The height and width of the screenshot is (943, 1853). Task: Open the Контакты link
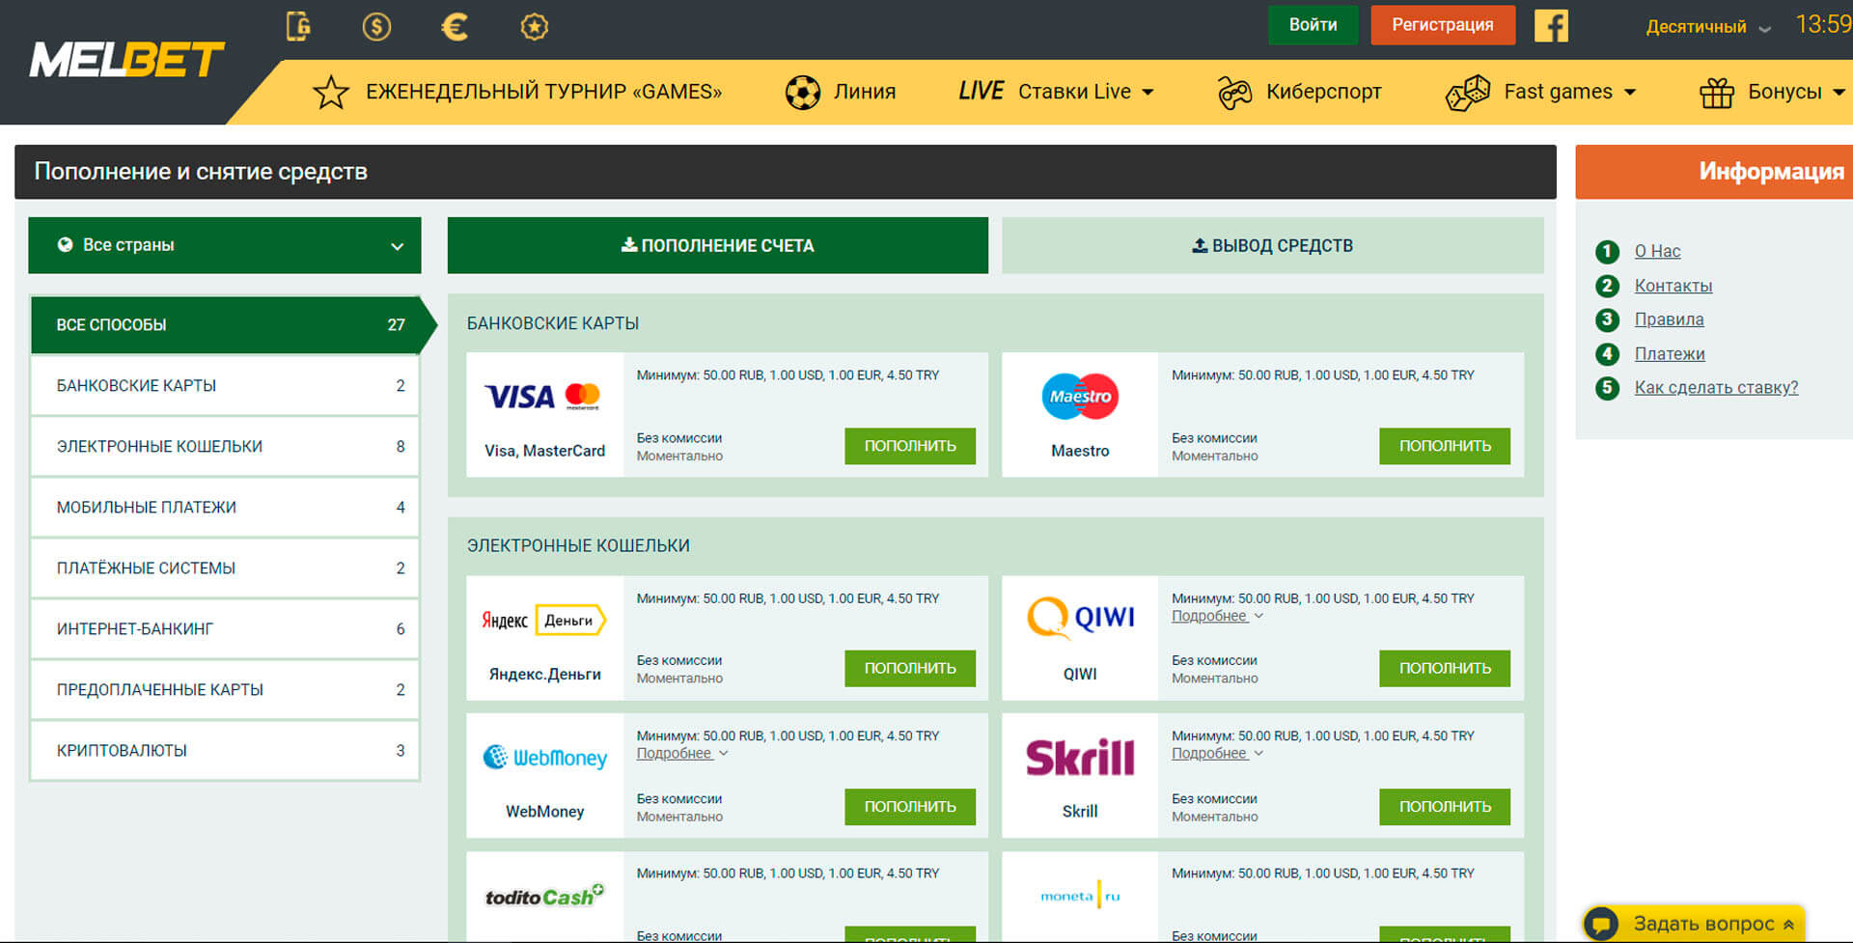(1673, 286)
